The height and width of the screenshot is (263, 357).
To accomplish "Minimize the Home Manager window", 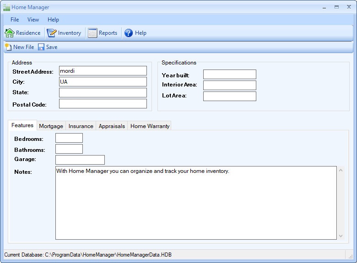I will pyautogui.click(x=324, y=7).
